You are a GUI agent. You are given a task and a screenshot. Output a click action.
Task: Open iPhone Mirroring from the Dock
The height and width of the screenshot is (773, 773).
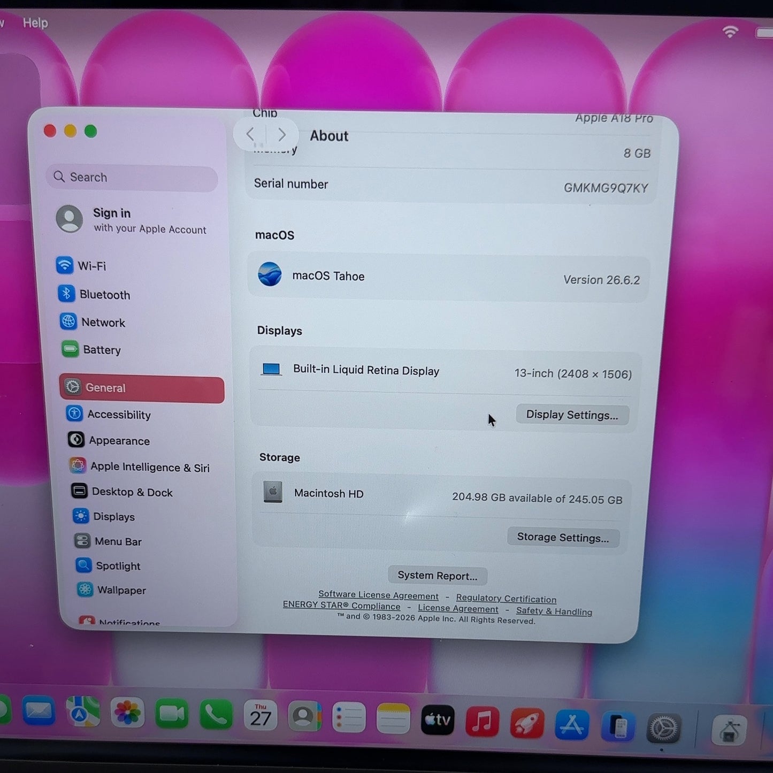pos(617,726)
